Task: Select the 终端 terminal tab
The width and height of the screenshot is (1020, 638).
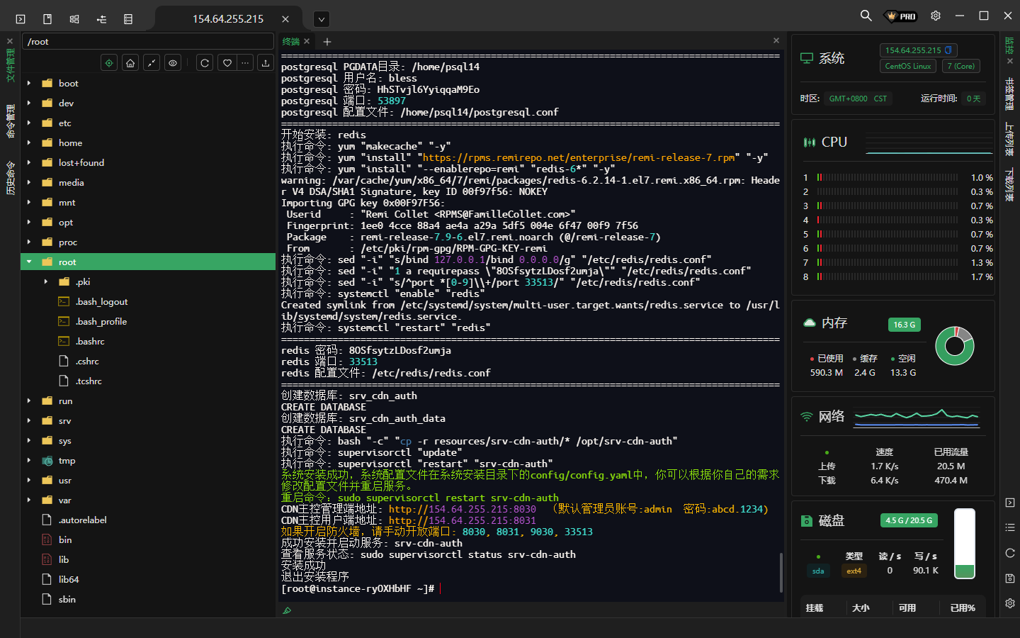Action: tap(291, 42)
